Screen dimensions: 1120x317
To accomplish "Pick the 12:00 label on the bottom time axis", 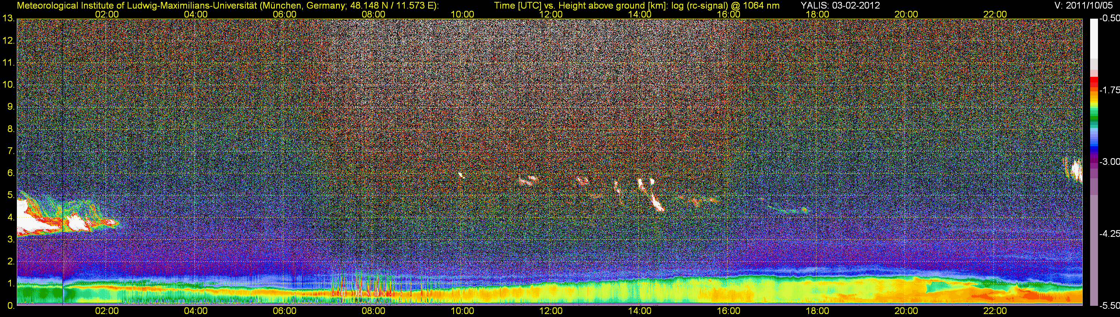I will point(551,311).
